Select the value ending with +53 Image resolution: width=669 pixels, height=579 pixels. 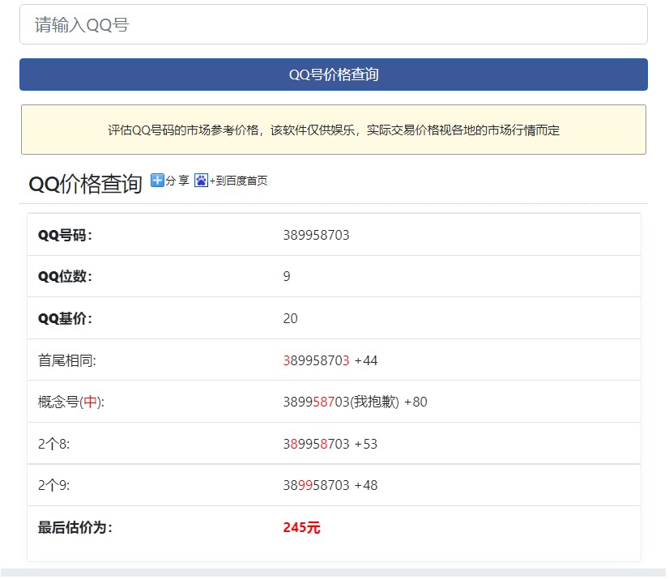coord(330,445)
